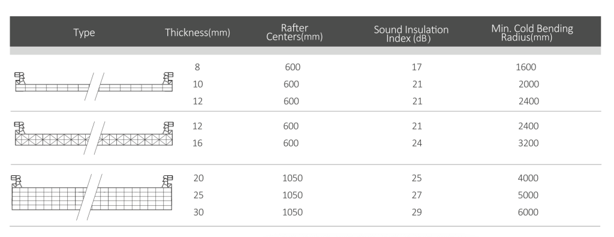Click the sound insulation value 29
The image size is (614, 237).
417,212
